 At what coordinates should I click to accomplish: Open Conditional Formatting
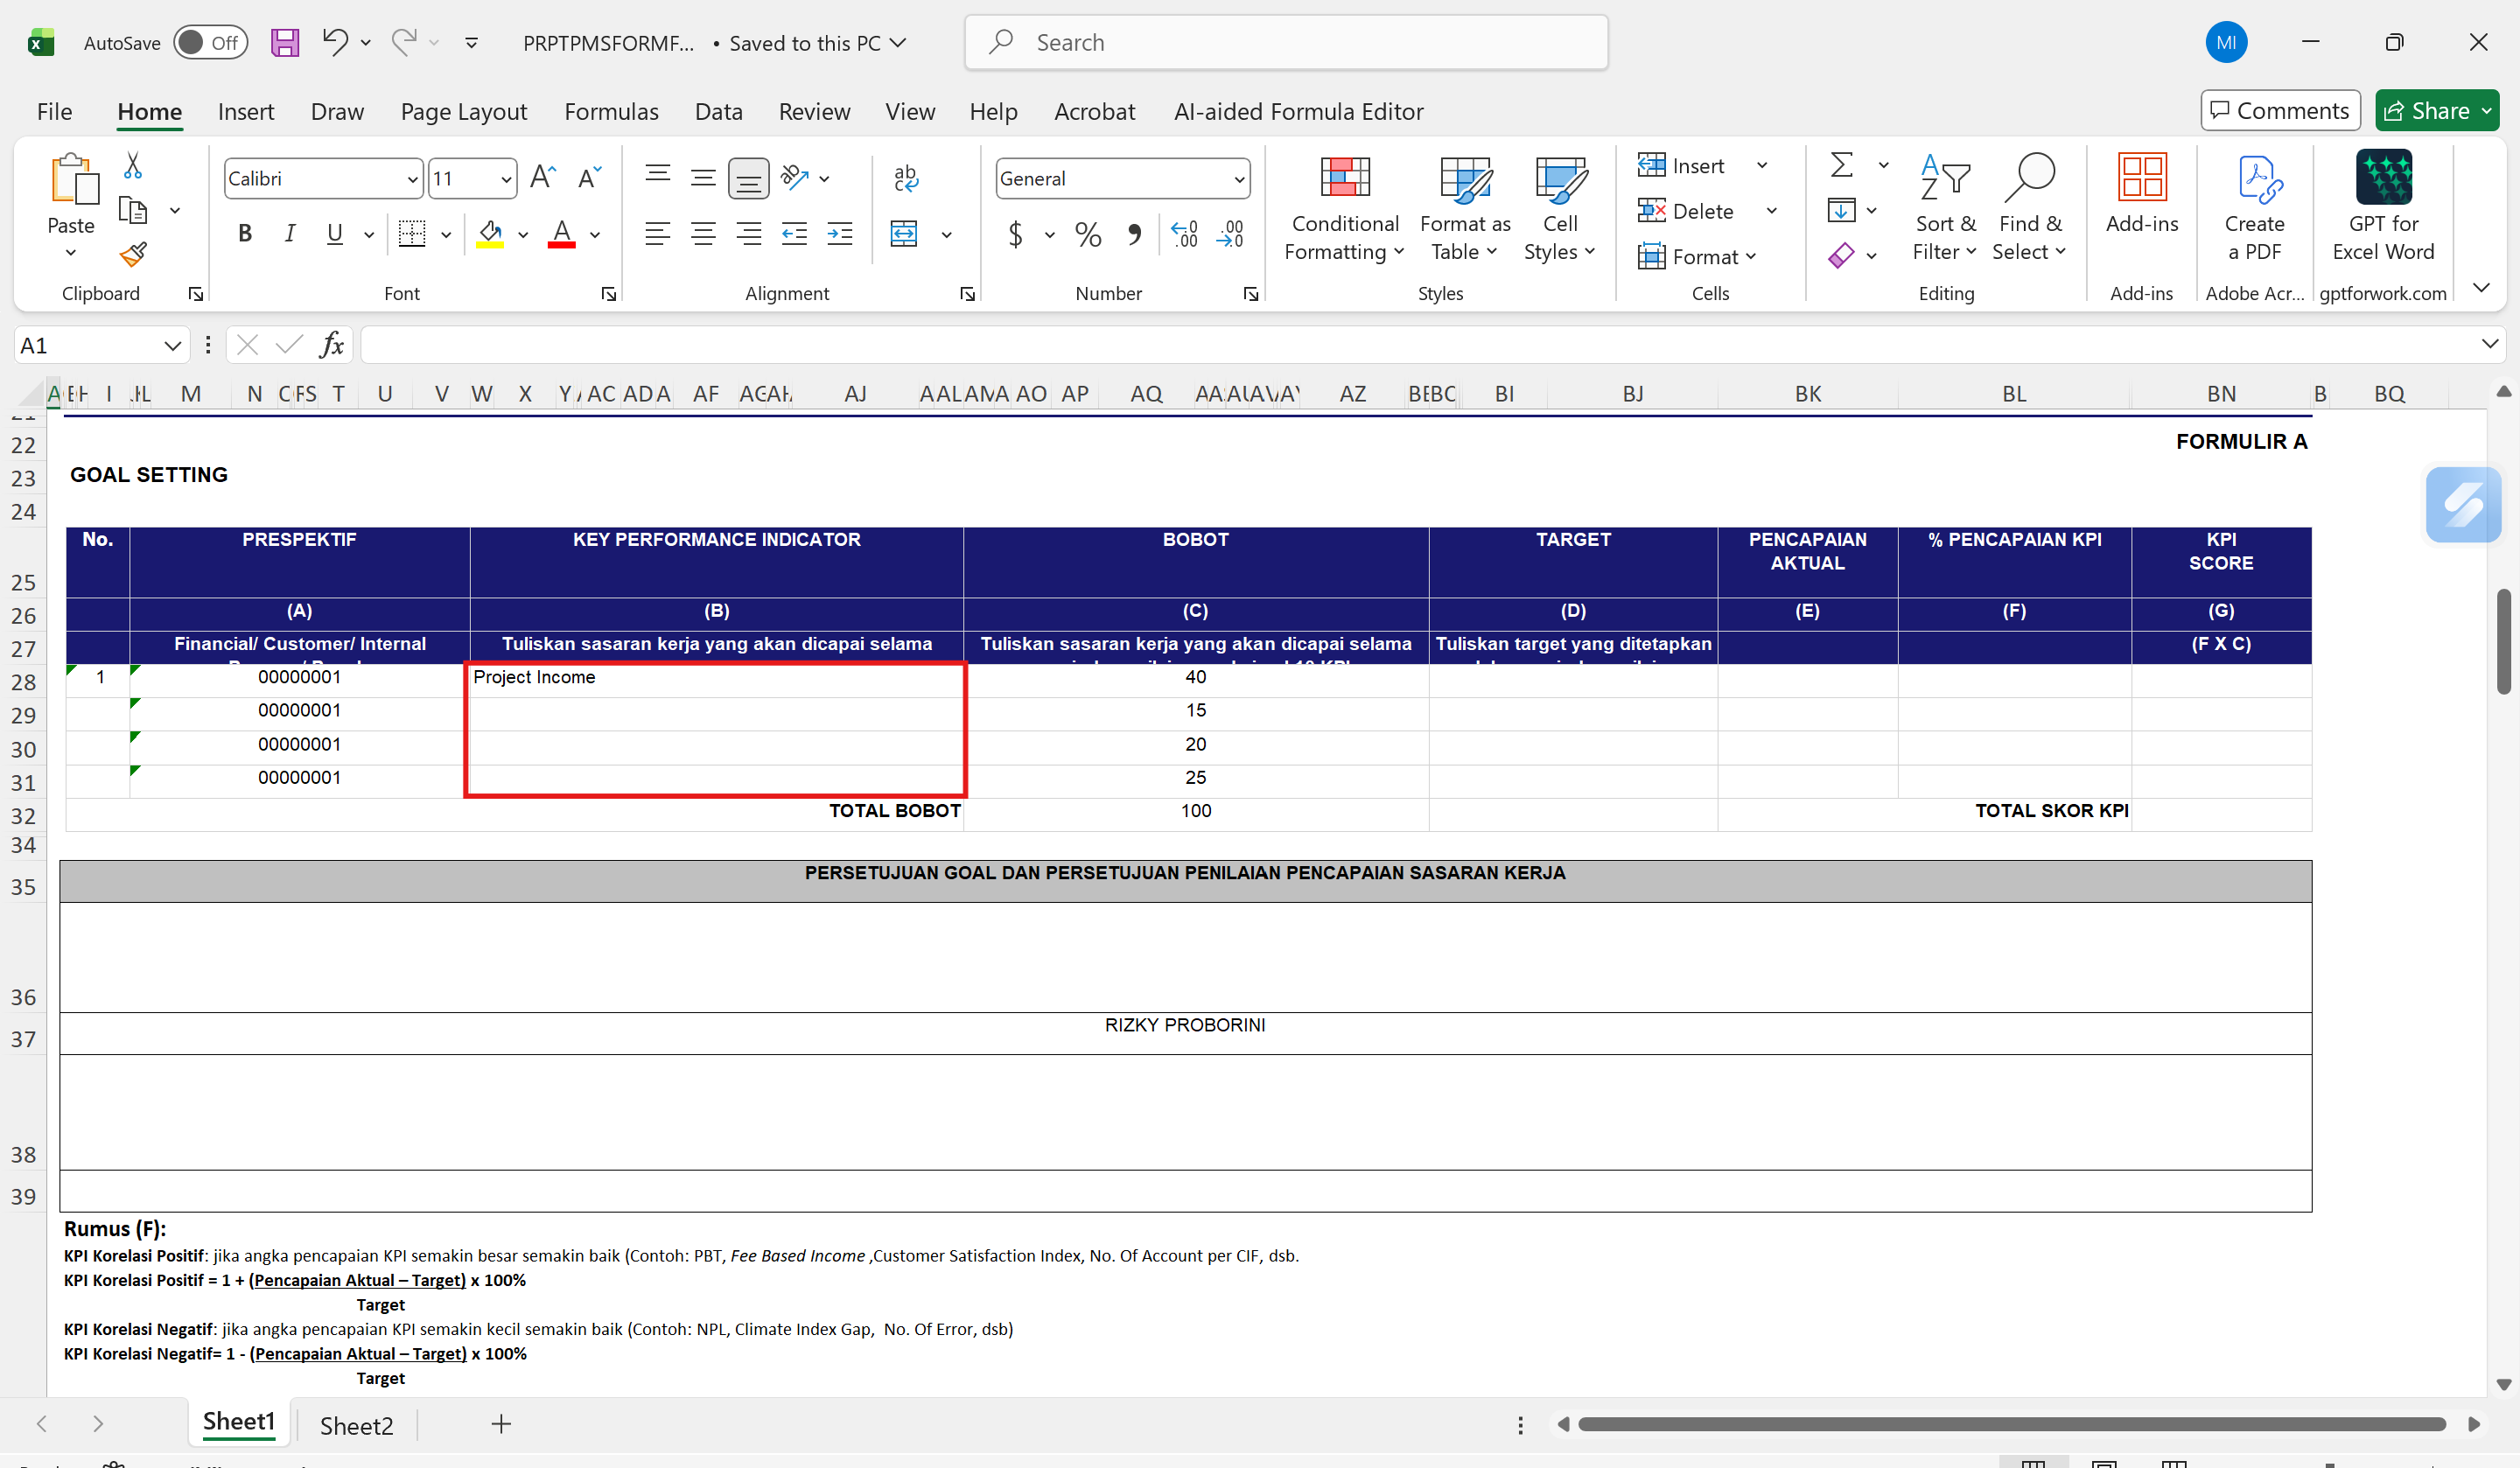(x=1344, y=208)
